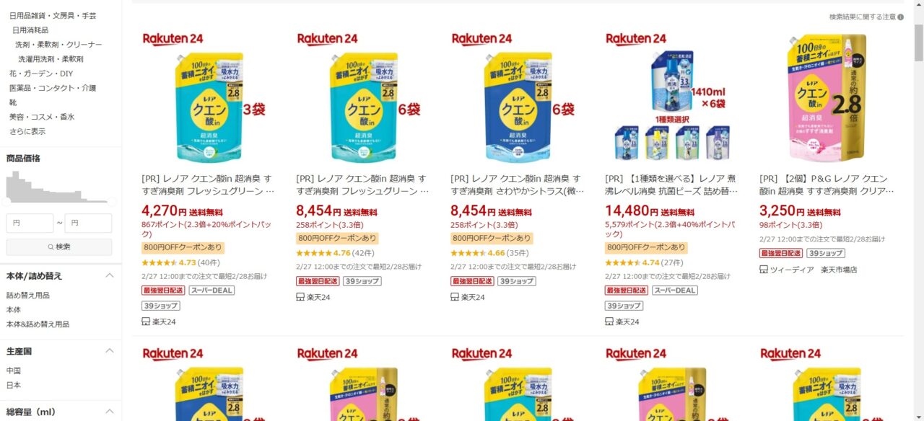Image resolution: width=924 pixels, height=421 pixels.
Task: Collapse the 本体/詰め替え filter section
Action: pyautogui.click(x=110, y=276)
